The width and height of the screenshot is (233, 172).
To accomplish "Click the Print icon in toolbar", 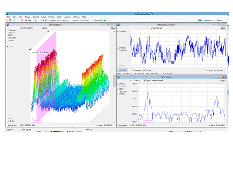I will pos(22,20).
